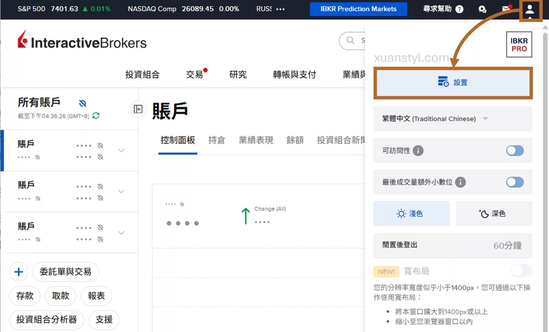This screenshot has width=549, height=332.
Task: Select the 所有賬戶 heading
Action: pos(39,103)
